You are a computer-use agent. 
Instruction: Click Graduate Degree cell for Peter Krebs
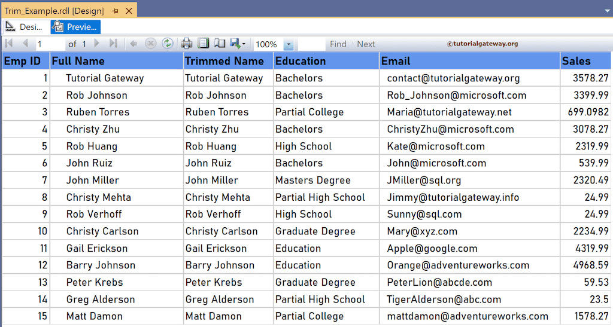click(326, 283)
